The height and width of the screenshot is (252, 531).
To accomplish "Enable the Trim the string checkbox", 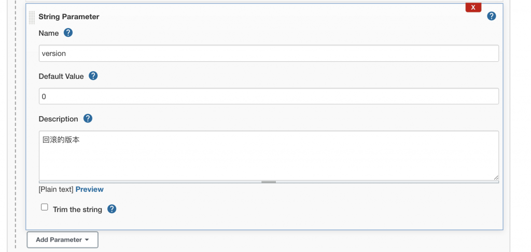I will [x=45, y=207].
